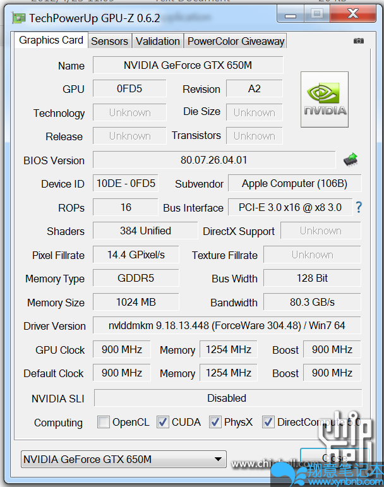Screen dimensions: 384x487
Task: Open the GPU selection dropdown
Action: [123, 459]
